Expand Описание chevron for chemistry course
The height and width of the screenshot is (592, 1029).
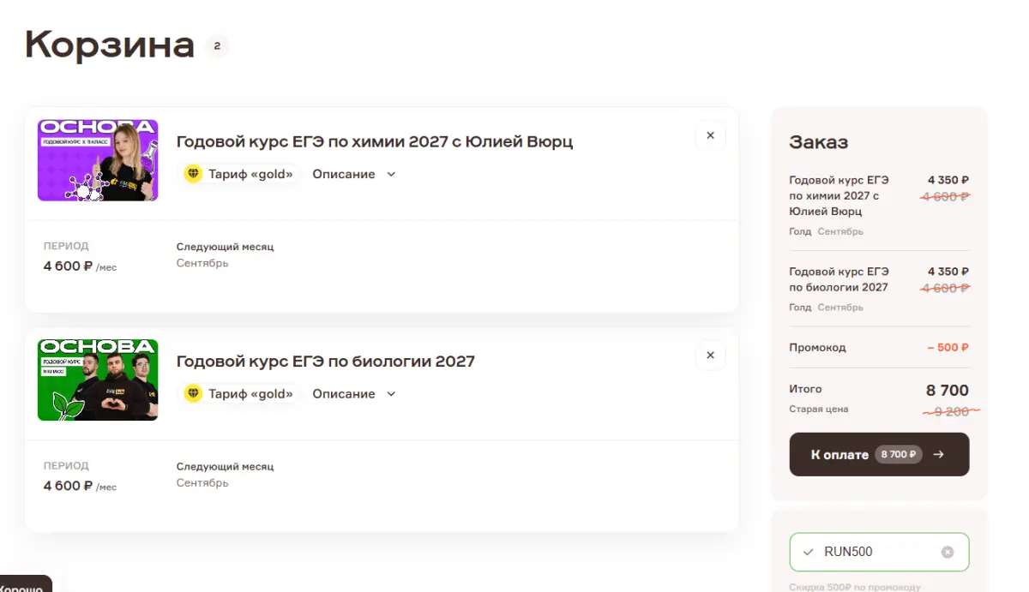click(x=391, y=174)
